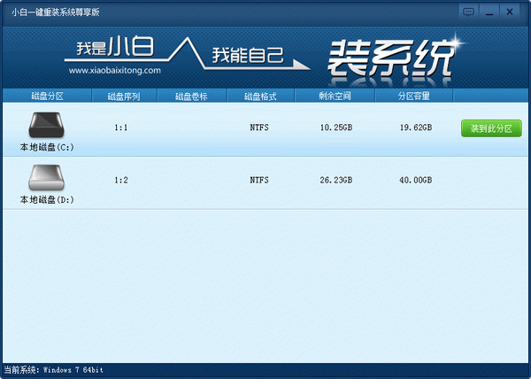Click the 磁盘格式 column header
531x379 pixels.
pyautogui.click(x=260, y=97)
